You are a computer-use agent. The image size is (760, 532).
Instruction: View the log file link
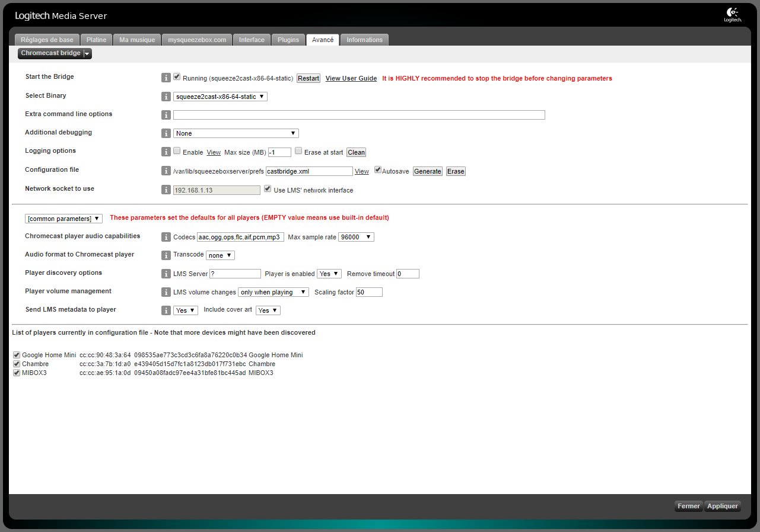(x=214, y=152)
